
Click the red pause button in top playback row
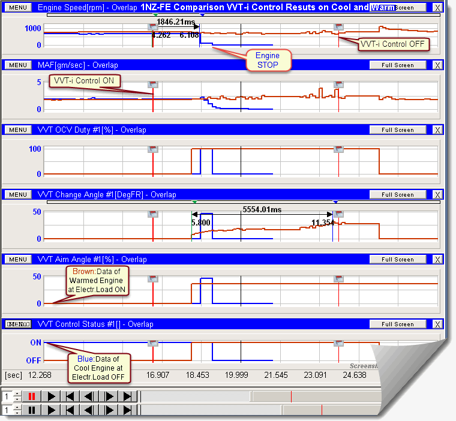point(33,396)
